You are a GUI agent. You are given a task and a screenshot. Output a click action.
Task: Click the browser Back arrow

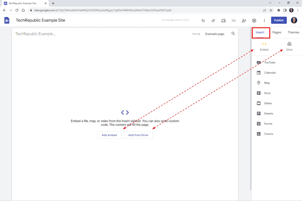(x=4, y=10)
